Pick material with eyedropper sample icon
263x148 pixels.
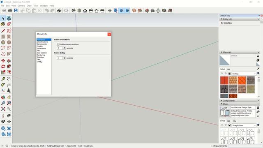(x=258, y=69)
